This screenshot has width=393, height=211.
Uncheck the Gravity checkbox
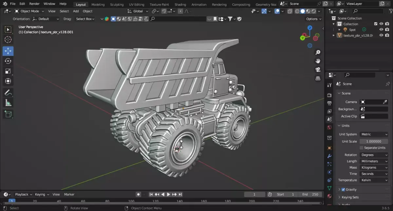tap(343, 189)
